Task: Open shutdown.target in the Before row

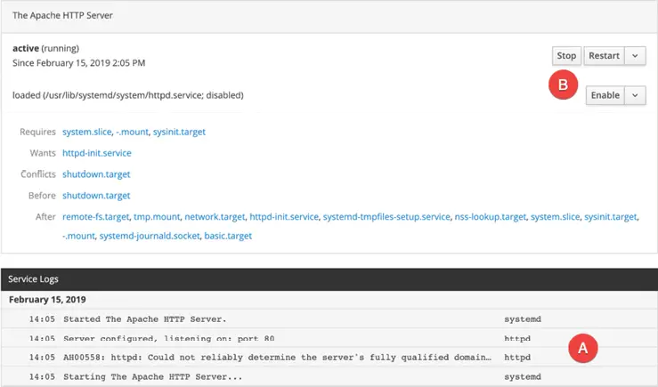Action: coord(96,196)
